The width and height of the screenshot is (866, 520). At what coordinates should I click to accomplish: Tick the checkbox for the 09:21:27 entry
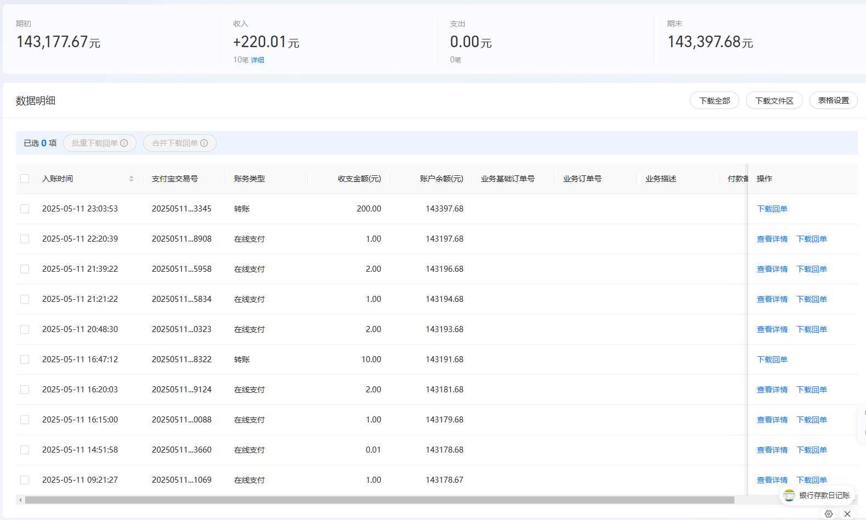tap(25, 480)
